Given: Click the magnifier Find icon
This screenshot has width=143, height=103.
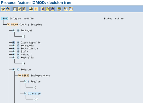Looking at the screenshot, I should click(8, 9).
